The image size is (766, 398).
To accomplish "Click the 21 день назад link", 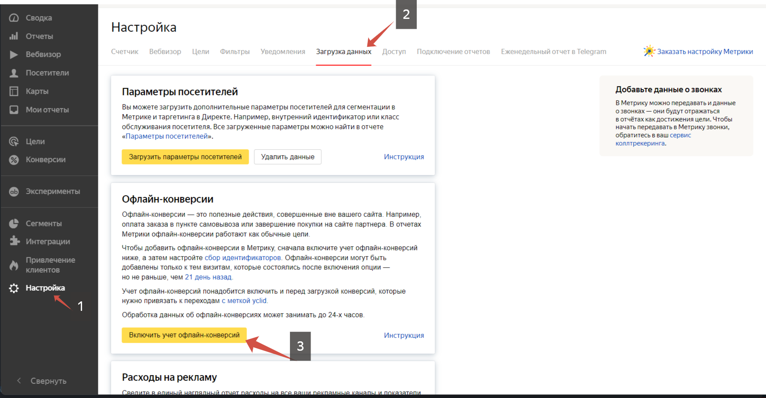I will [x=208, y=277].
